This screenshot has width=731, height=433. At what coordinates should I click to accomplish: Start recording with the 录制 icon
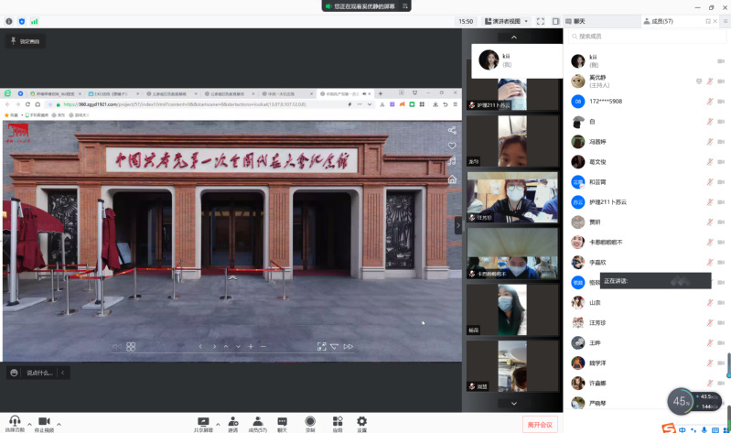[310, 422]
